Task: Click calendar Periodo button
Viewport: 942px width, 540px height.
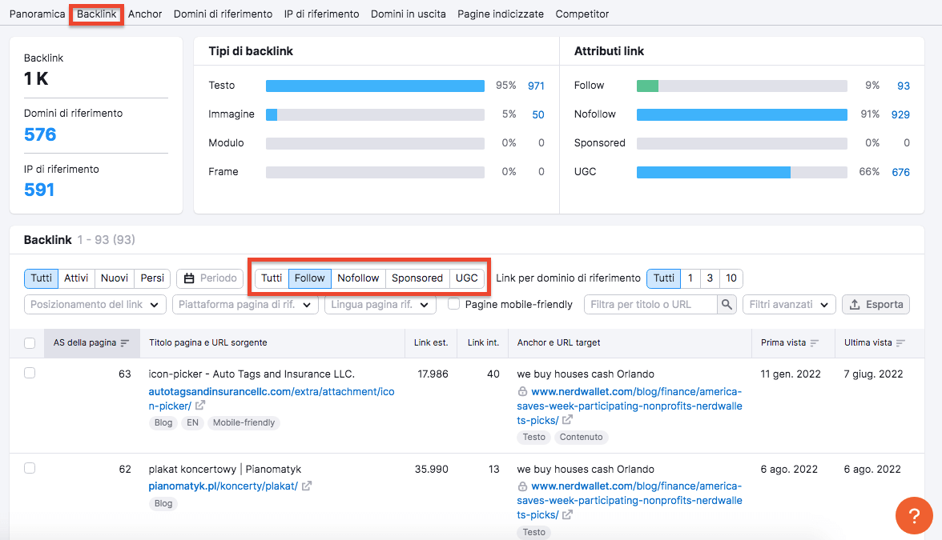Action: point(210,278)
